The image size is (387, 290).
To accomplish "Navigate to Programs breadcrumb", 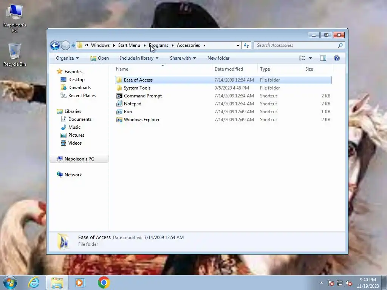I will [x=158, y=45].
